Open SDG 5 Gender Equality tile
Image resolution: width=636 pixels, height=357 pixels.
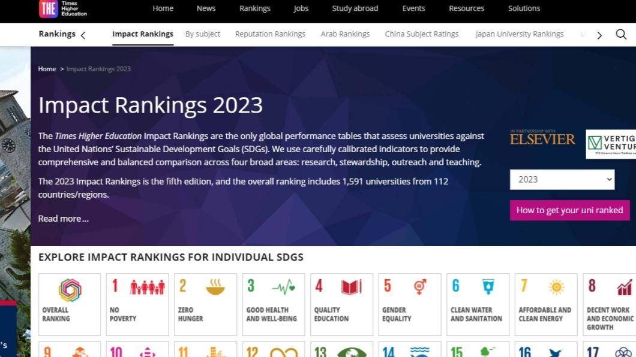point(410,304)
